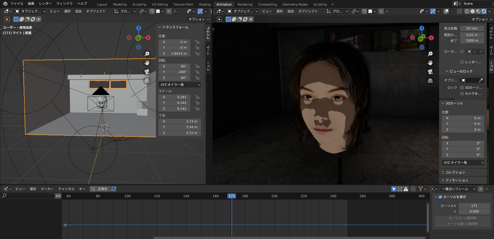Expand the コレクション panel

coord(455,172)
